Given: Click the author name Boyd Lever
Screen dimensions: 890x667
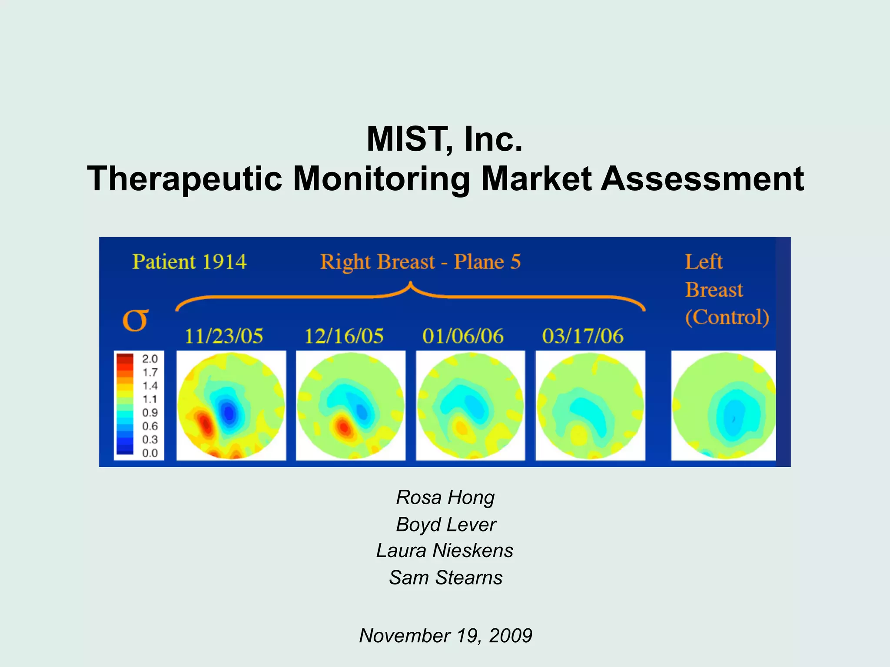Looking at the screenshot, I should coord(445,525).
